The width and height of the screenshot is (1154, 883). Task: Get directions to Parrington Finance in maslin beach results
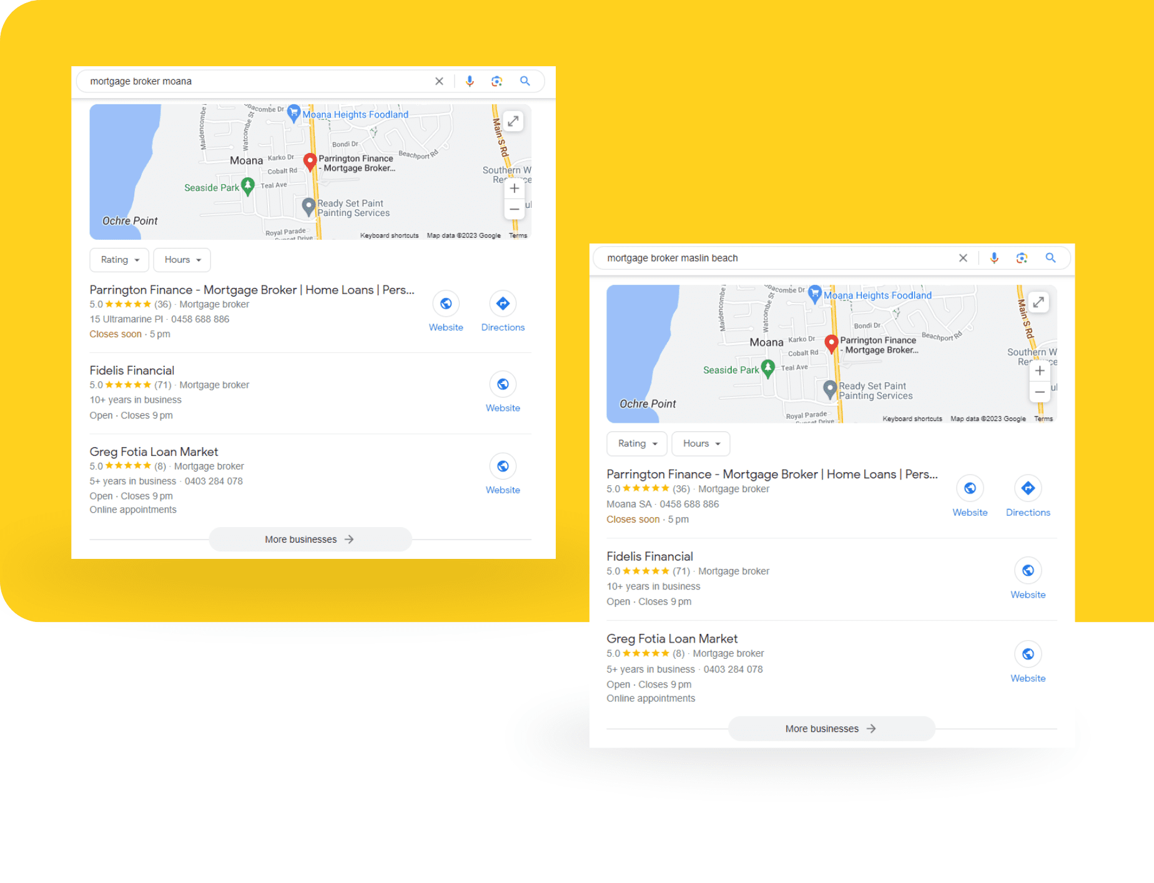[x=1028, y=496]
